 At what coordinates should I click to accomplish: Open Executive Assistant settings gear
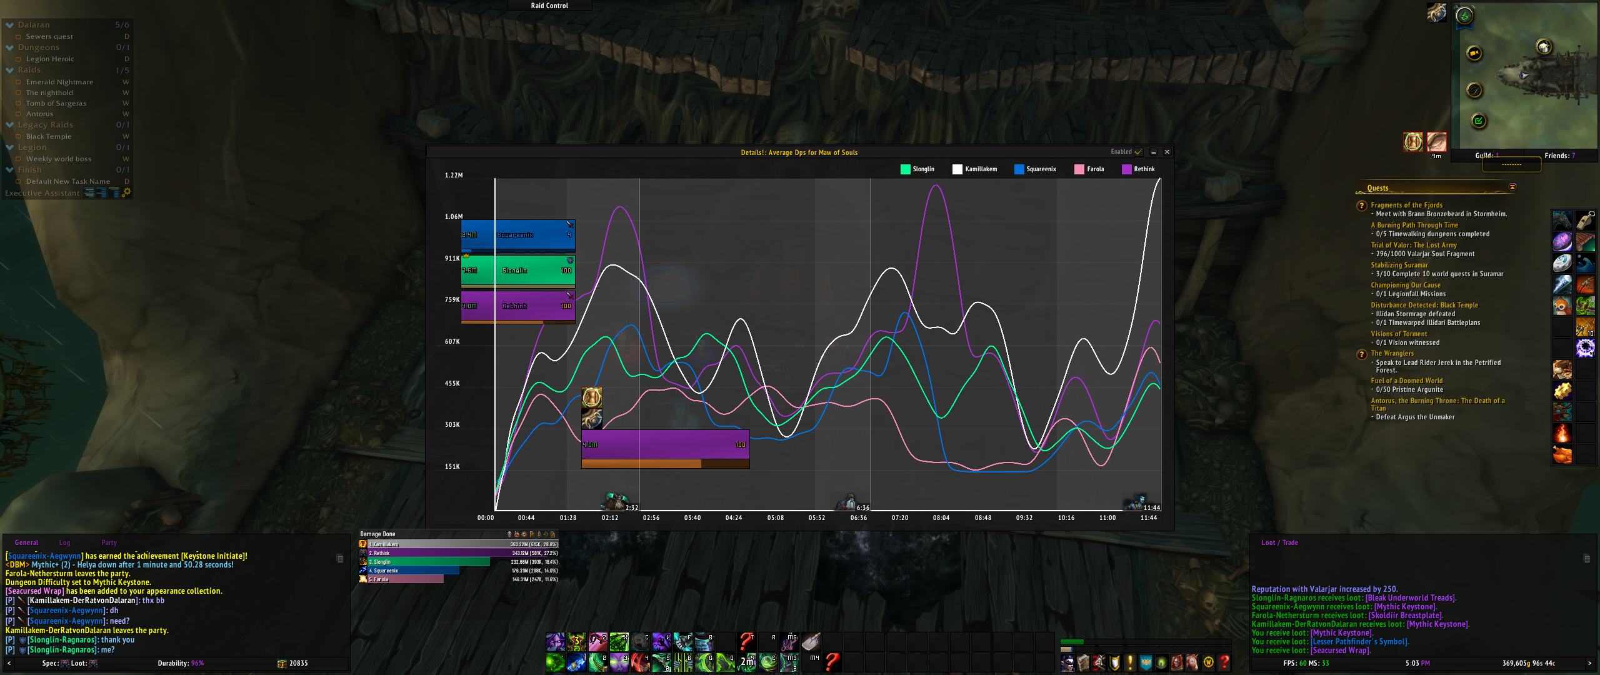[126, 192]
